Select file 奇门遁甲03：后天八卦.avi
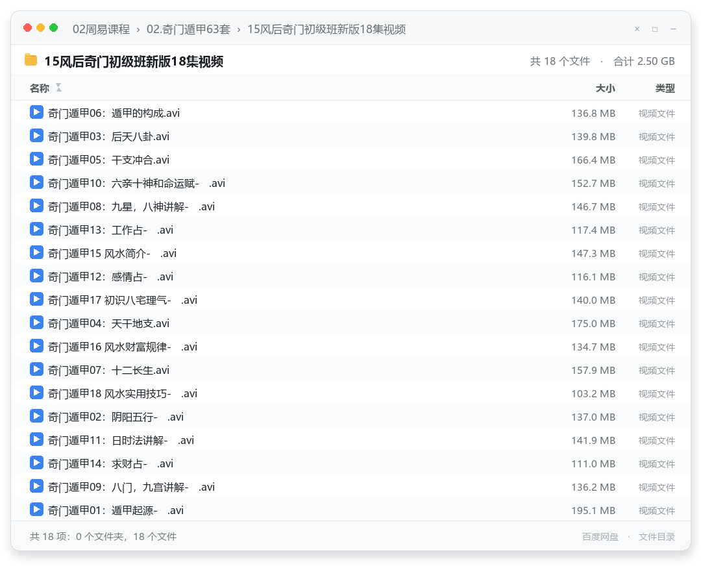Image resolution: width=701 pixels, height=566 pixels. (350, 136)
